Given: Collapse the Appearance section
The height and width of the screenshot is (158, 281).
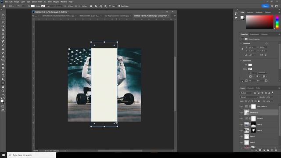Looking at the screenshot, I should pos(241,61).
